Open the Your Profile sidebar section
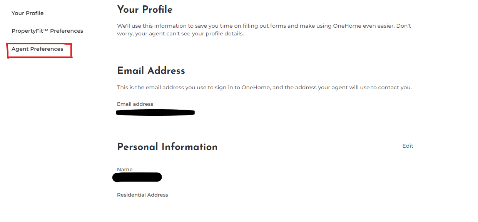478x222 pixels. click(27, 13)
